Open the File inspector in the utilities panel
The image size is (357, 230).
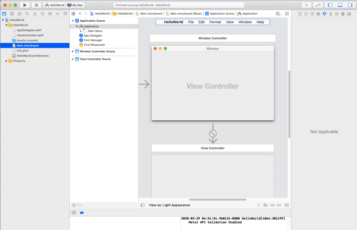click(x=300, y=13)
